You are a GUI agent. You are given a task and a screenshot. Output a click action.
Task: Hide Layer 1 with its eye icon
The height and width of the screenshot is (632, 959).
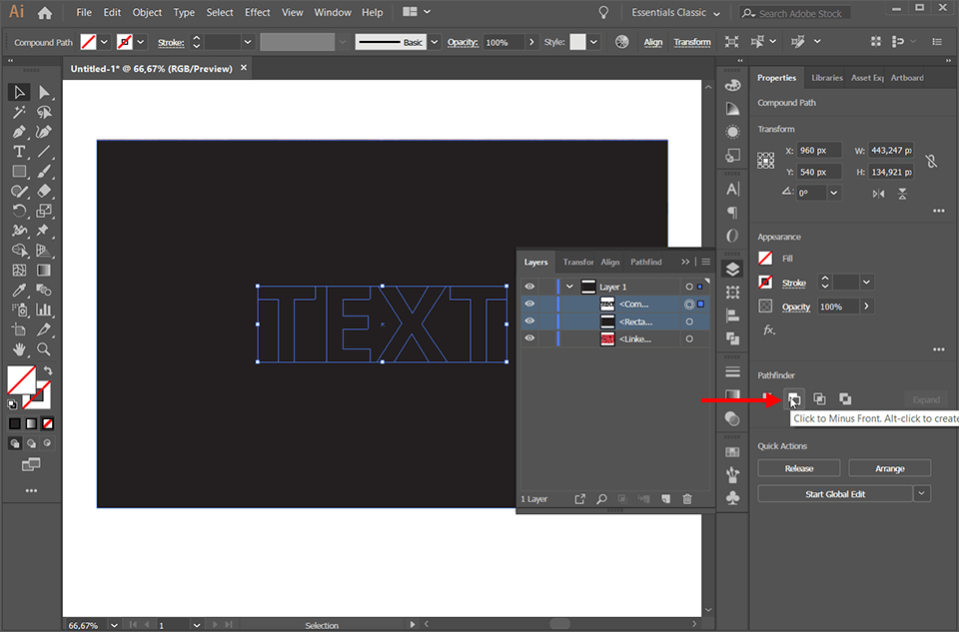pyautogui.click(x=529, y=286)
